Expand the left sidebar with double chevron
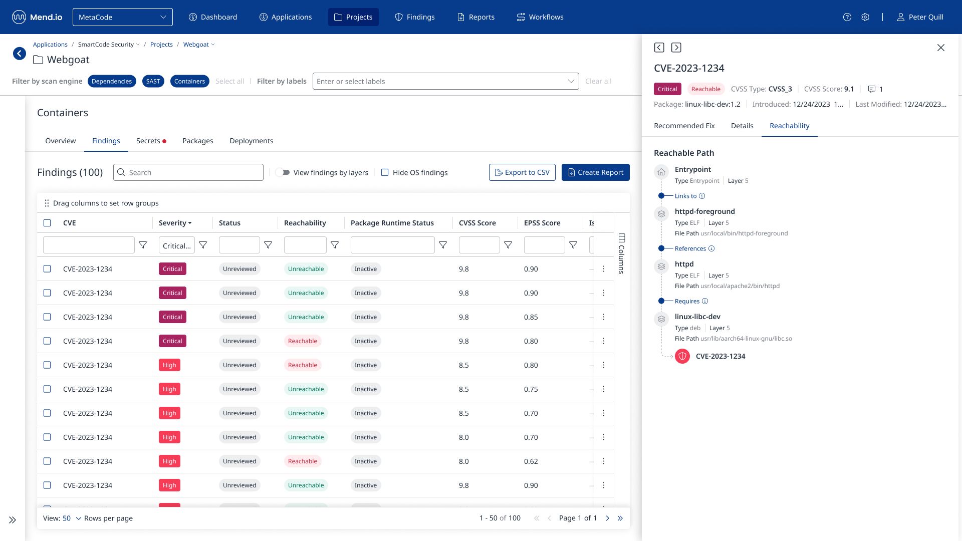Screen dimensions: 962x541 click(13, 520)
